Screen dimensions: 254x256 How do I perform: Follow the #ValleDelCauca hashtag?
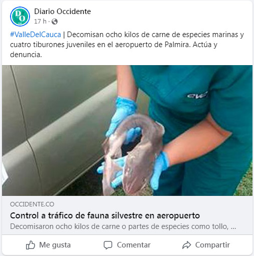[x=36, y=35]
